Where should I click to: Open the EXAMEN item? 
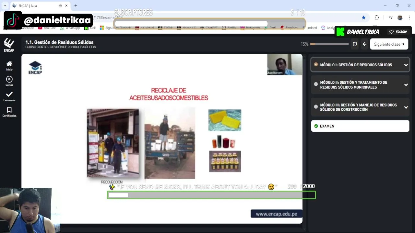click(360, 126)
